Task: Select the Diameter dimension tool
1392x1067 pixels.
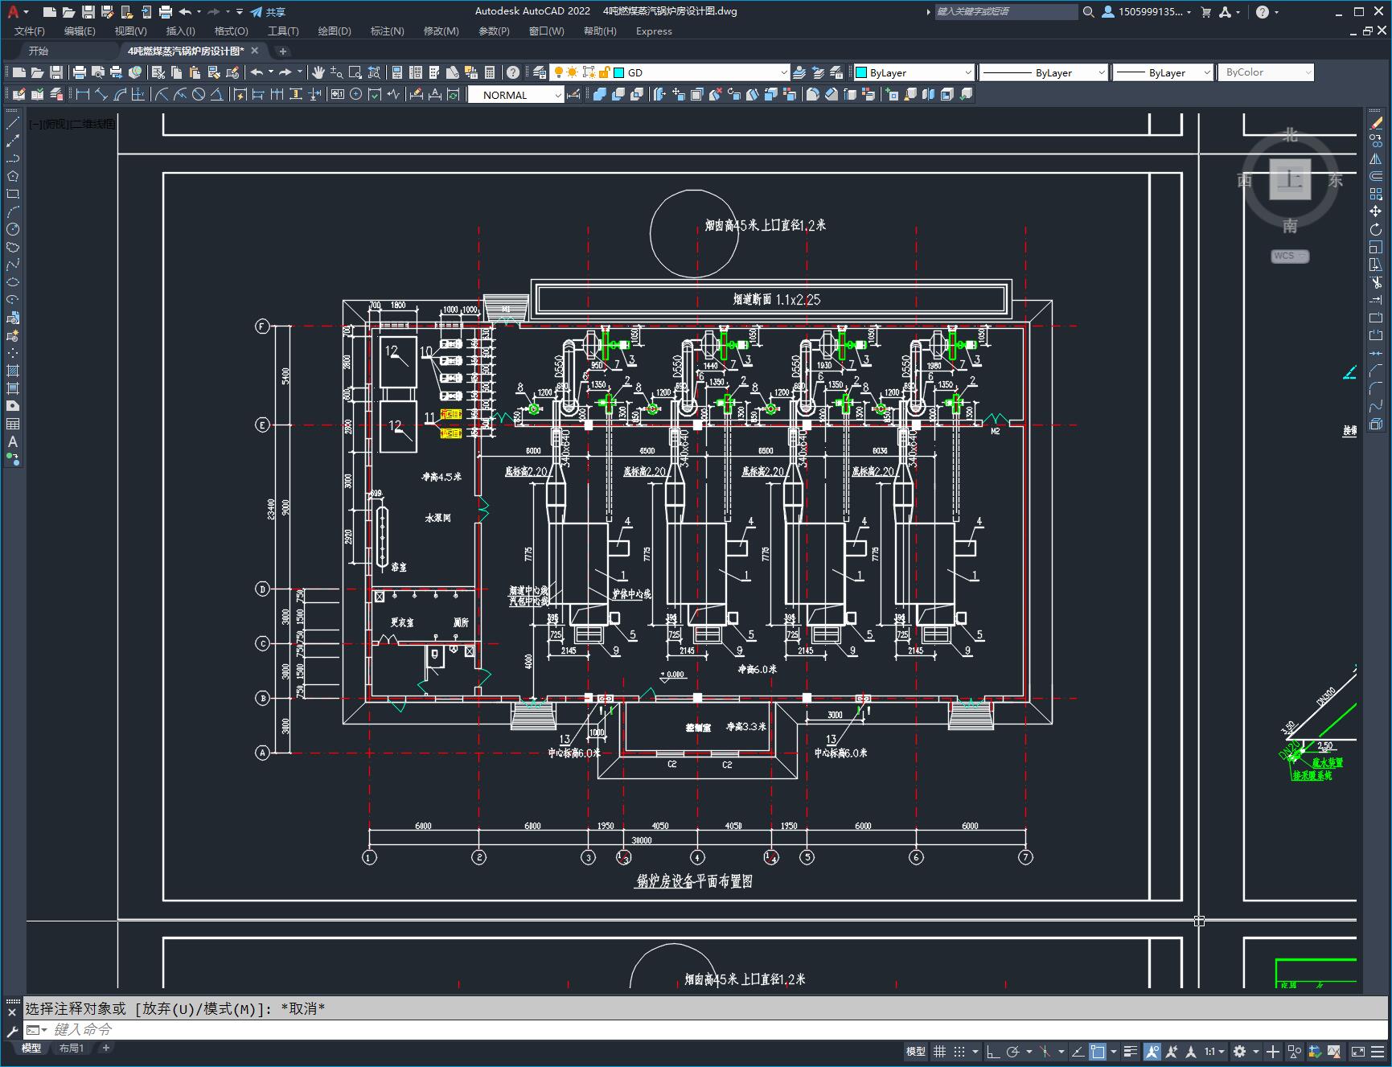Action: [x=198, y=94]
